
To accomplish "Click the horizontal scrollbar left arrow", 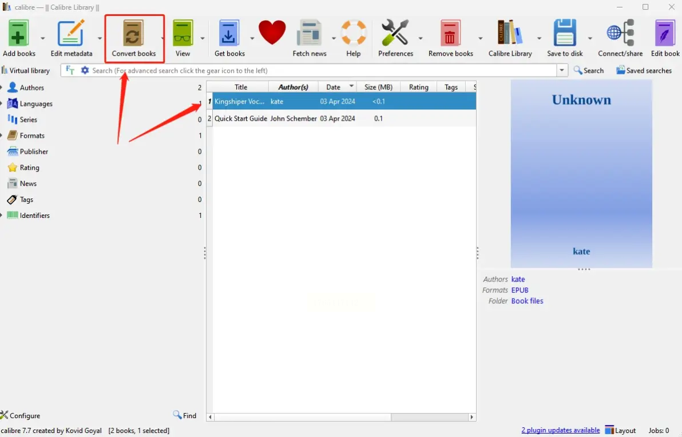I will click(210, 417).
